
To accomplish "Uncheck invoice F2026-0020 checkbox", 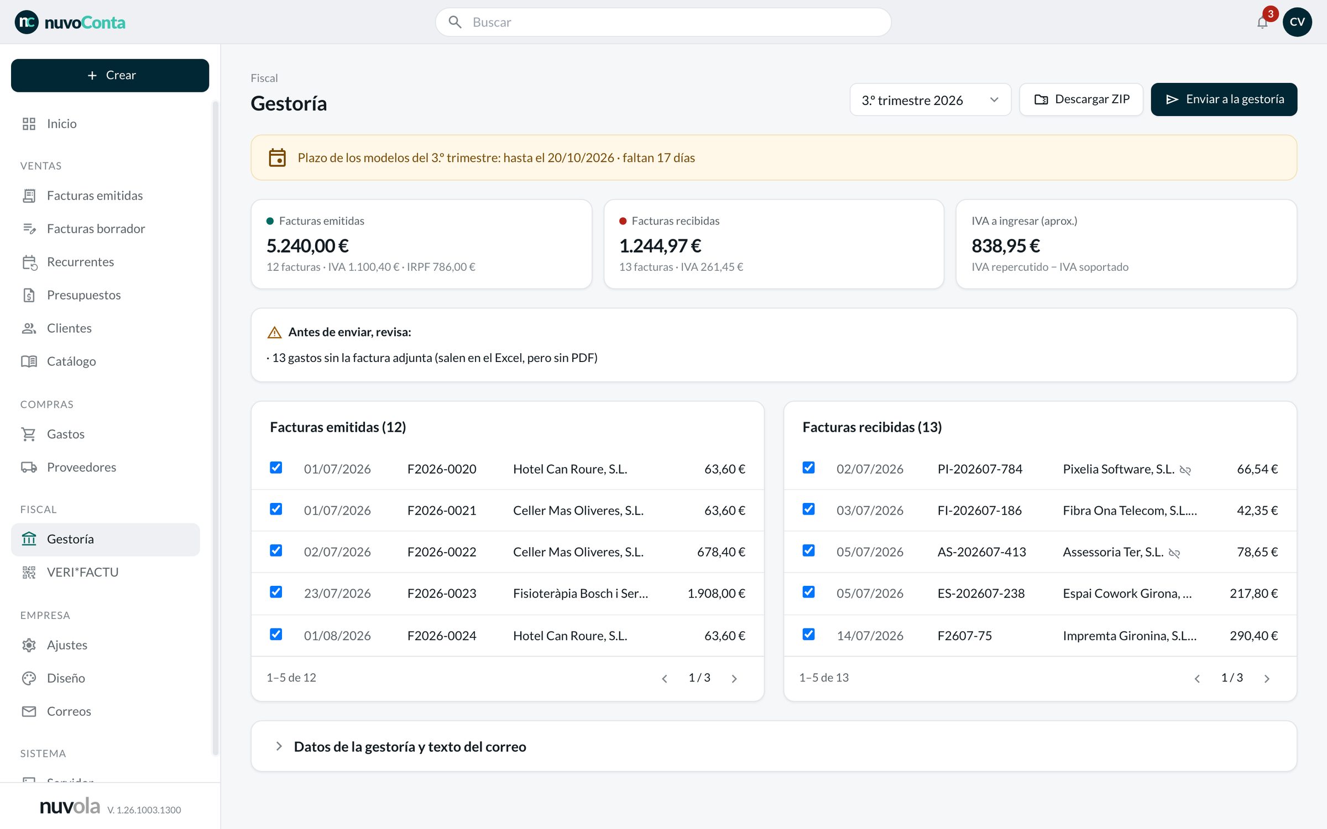I will pos(276,468).
